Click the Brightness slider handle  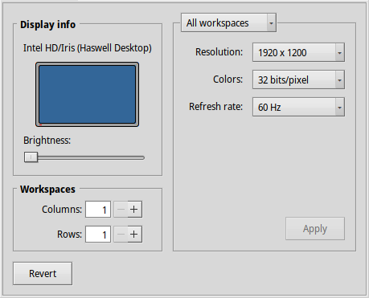[x=31, y=157]
